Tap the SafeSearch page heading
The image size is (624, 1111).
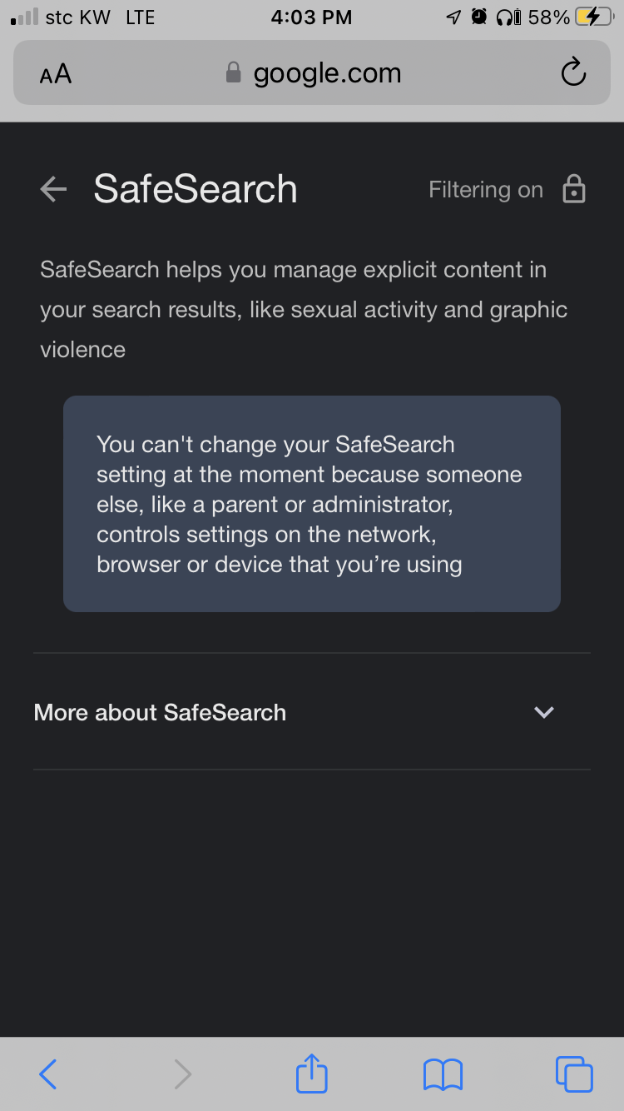click(x=196, y=189)
